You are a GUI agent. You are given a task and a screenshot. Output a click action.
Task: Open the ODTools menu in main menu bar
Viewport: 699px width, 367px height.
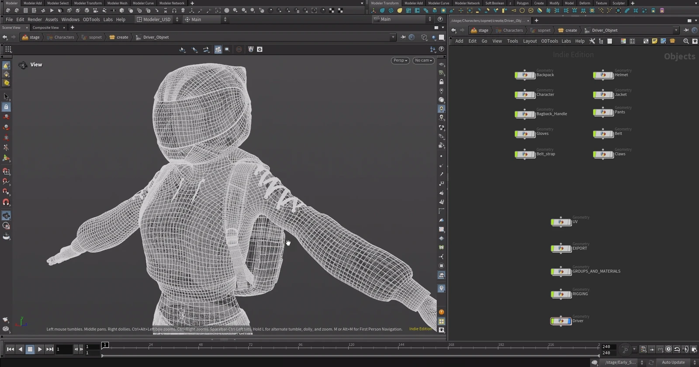click(91, 19)
